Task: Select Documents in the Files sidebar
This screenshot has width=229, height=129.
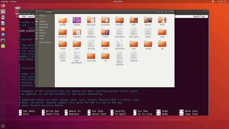Action: [45, 24]
